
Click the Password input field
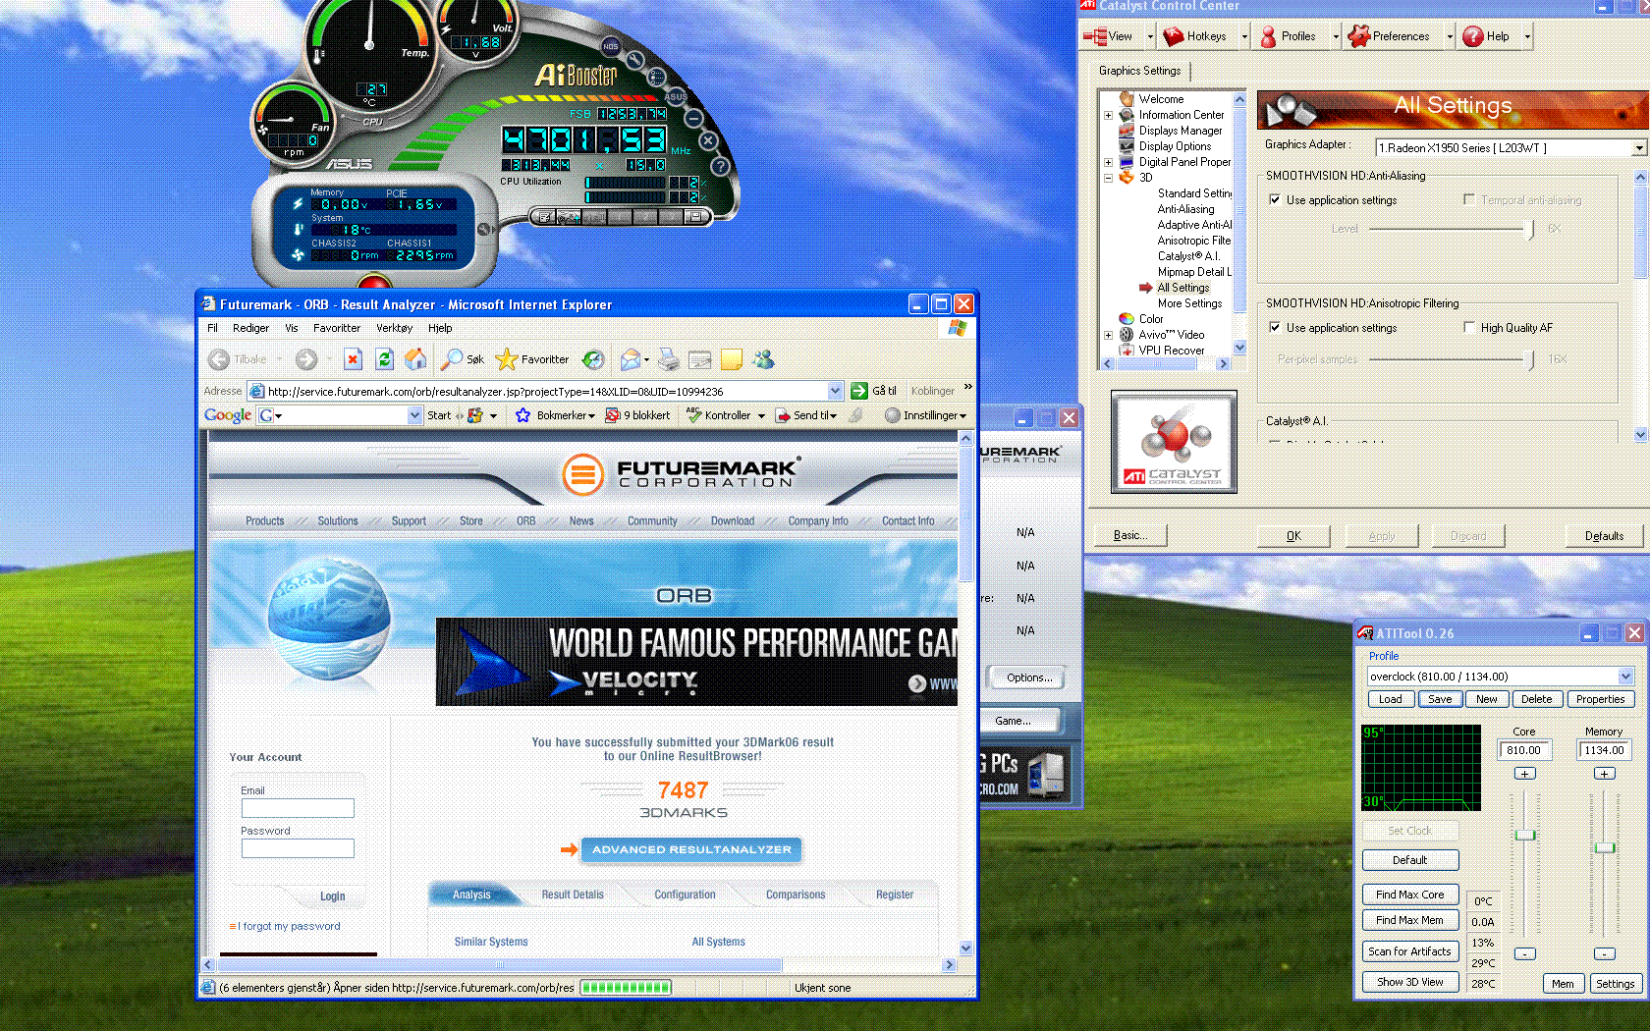pos(298,848)
